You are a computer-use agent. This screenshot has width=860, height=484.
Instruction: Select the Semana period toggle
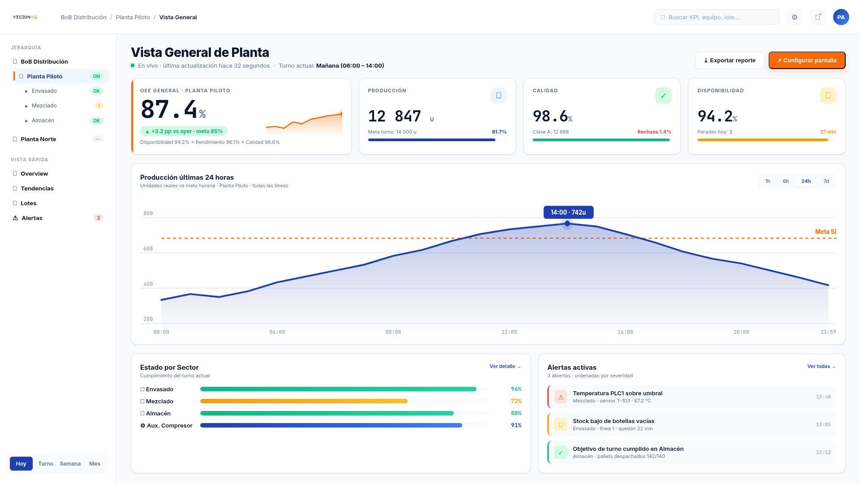coord(70,464)
